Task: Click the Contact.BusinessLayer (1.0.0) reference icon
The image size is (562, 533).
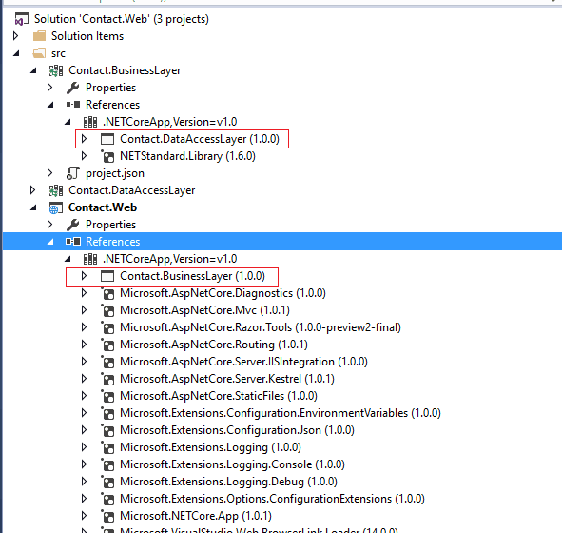Action: [x=107, y=276]
